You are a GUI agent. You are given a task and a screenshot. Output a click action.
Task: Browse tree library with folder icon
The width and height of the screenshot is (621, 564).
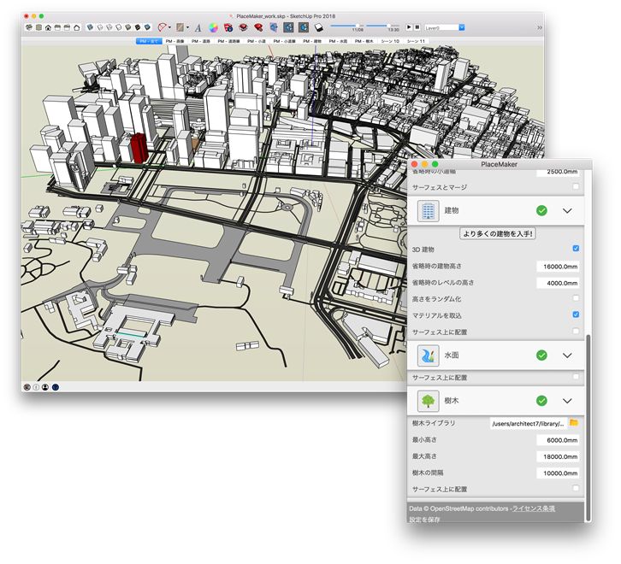pos(574,423)
